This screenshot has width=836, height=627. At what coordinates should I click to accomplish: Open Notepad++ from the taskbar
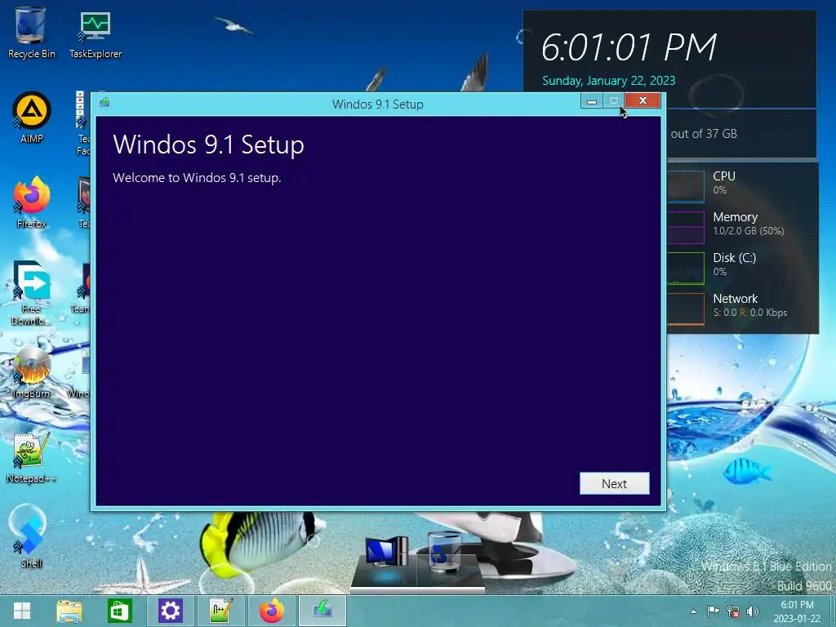click(x=220, y=611)
